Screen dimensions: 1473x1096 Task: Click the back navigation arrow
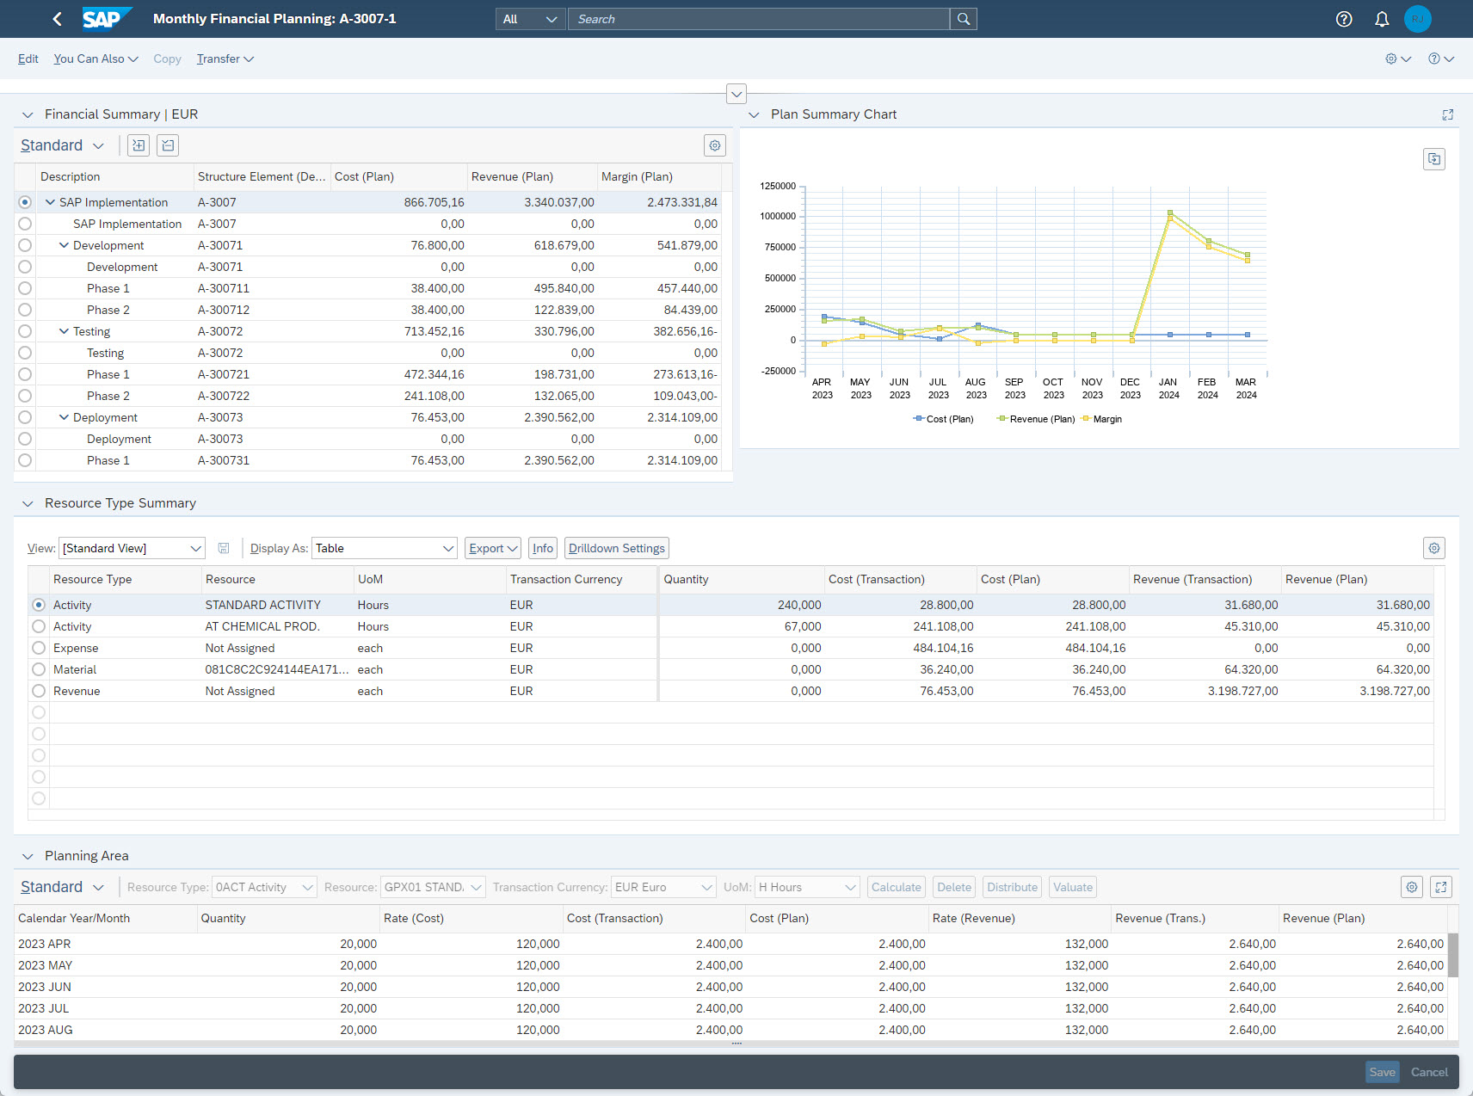(57, 19)
